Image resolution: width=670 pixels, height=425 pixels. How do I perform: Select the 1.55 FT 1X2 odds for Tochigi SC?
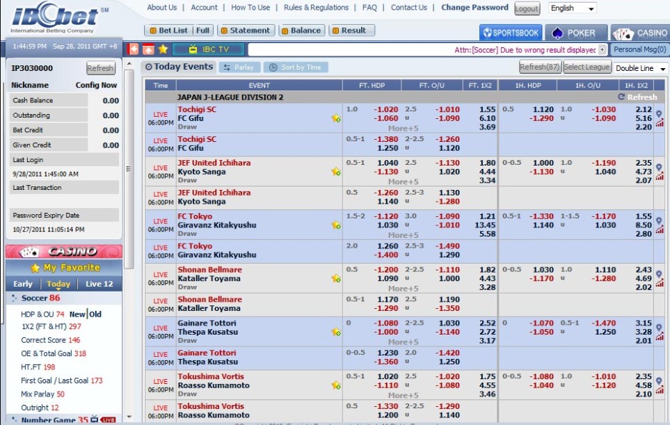click(487, 109)
